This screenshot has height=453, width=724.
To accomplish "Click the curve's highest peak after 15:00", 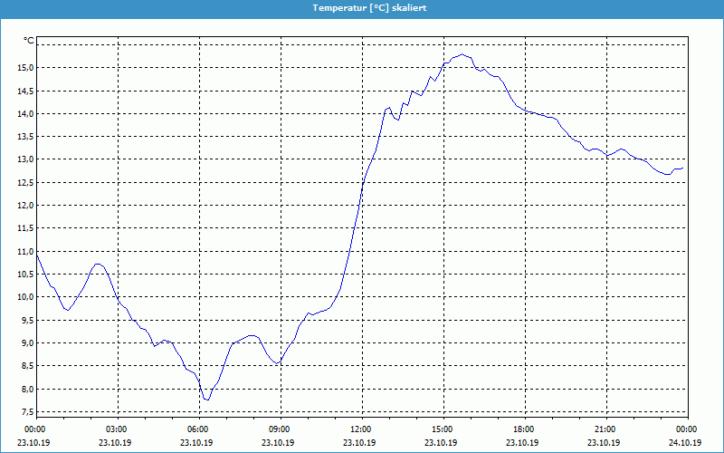I will point(462,54).
